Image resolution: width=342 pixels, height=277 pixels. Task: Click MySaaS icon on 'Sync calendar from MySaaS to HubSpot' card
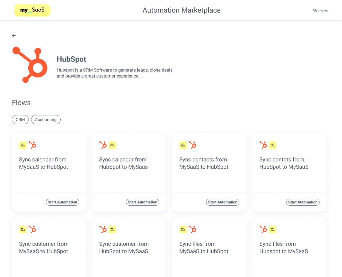[23, 145]
